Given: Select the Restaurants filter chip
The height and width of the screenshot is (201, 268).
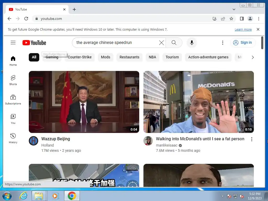Looking at the screenshot, I should coord(129,57).
